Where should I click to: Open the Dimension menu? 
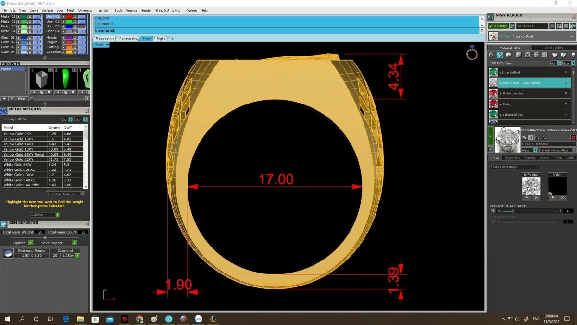(86, 10)
